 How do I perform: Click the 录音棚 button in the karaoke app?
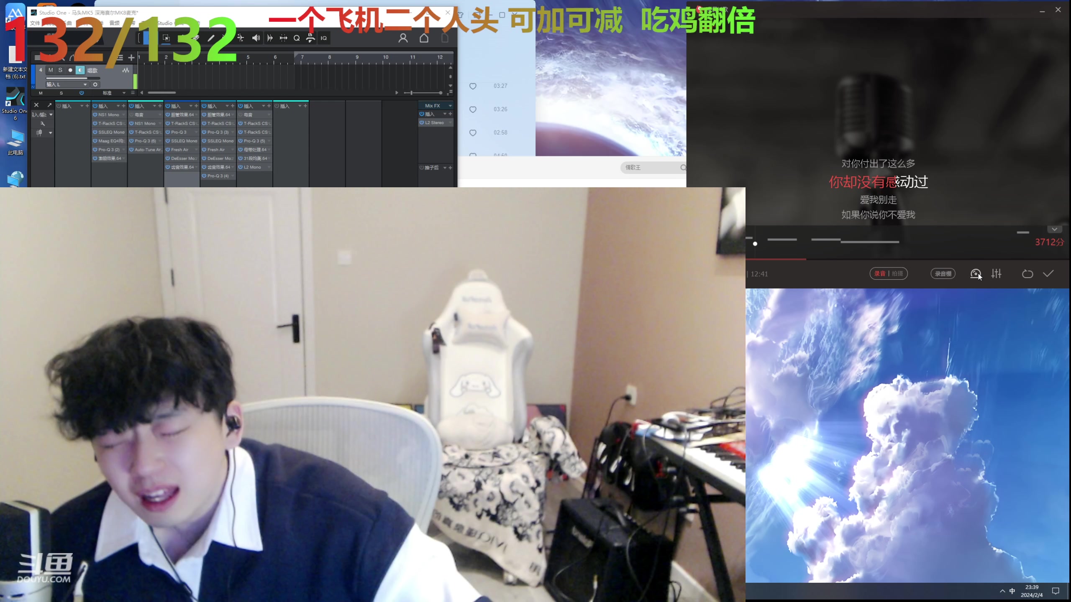[943, 273]
